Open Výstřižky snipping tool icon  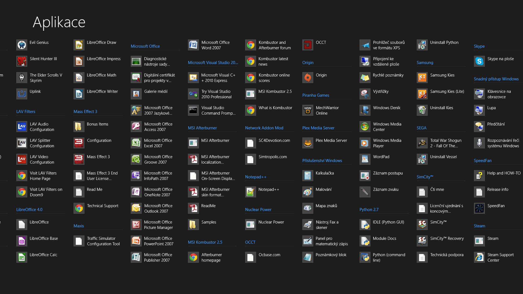pyautogui.click(x=365, y=94)
